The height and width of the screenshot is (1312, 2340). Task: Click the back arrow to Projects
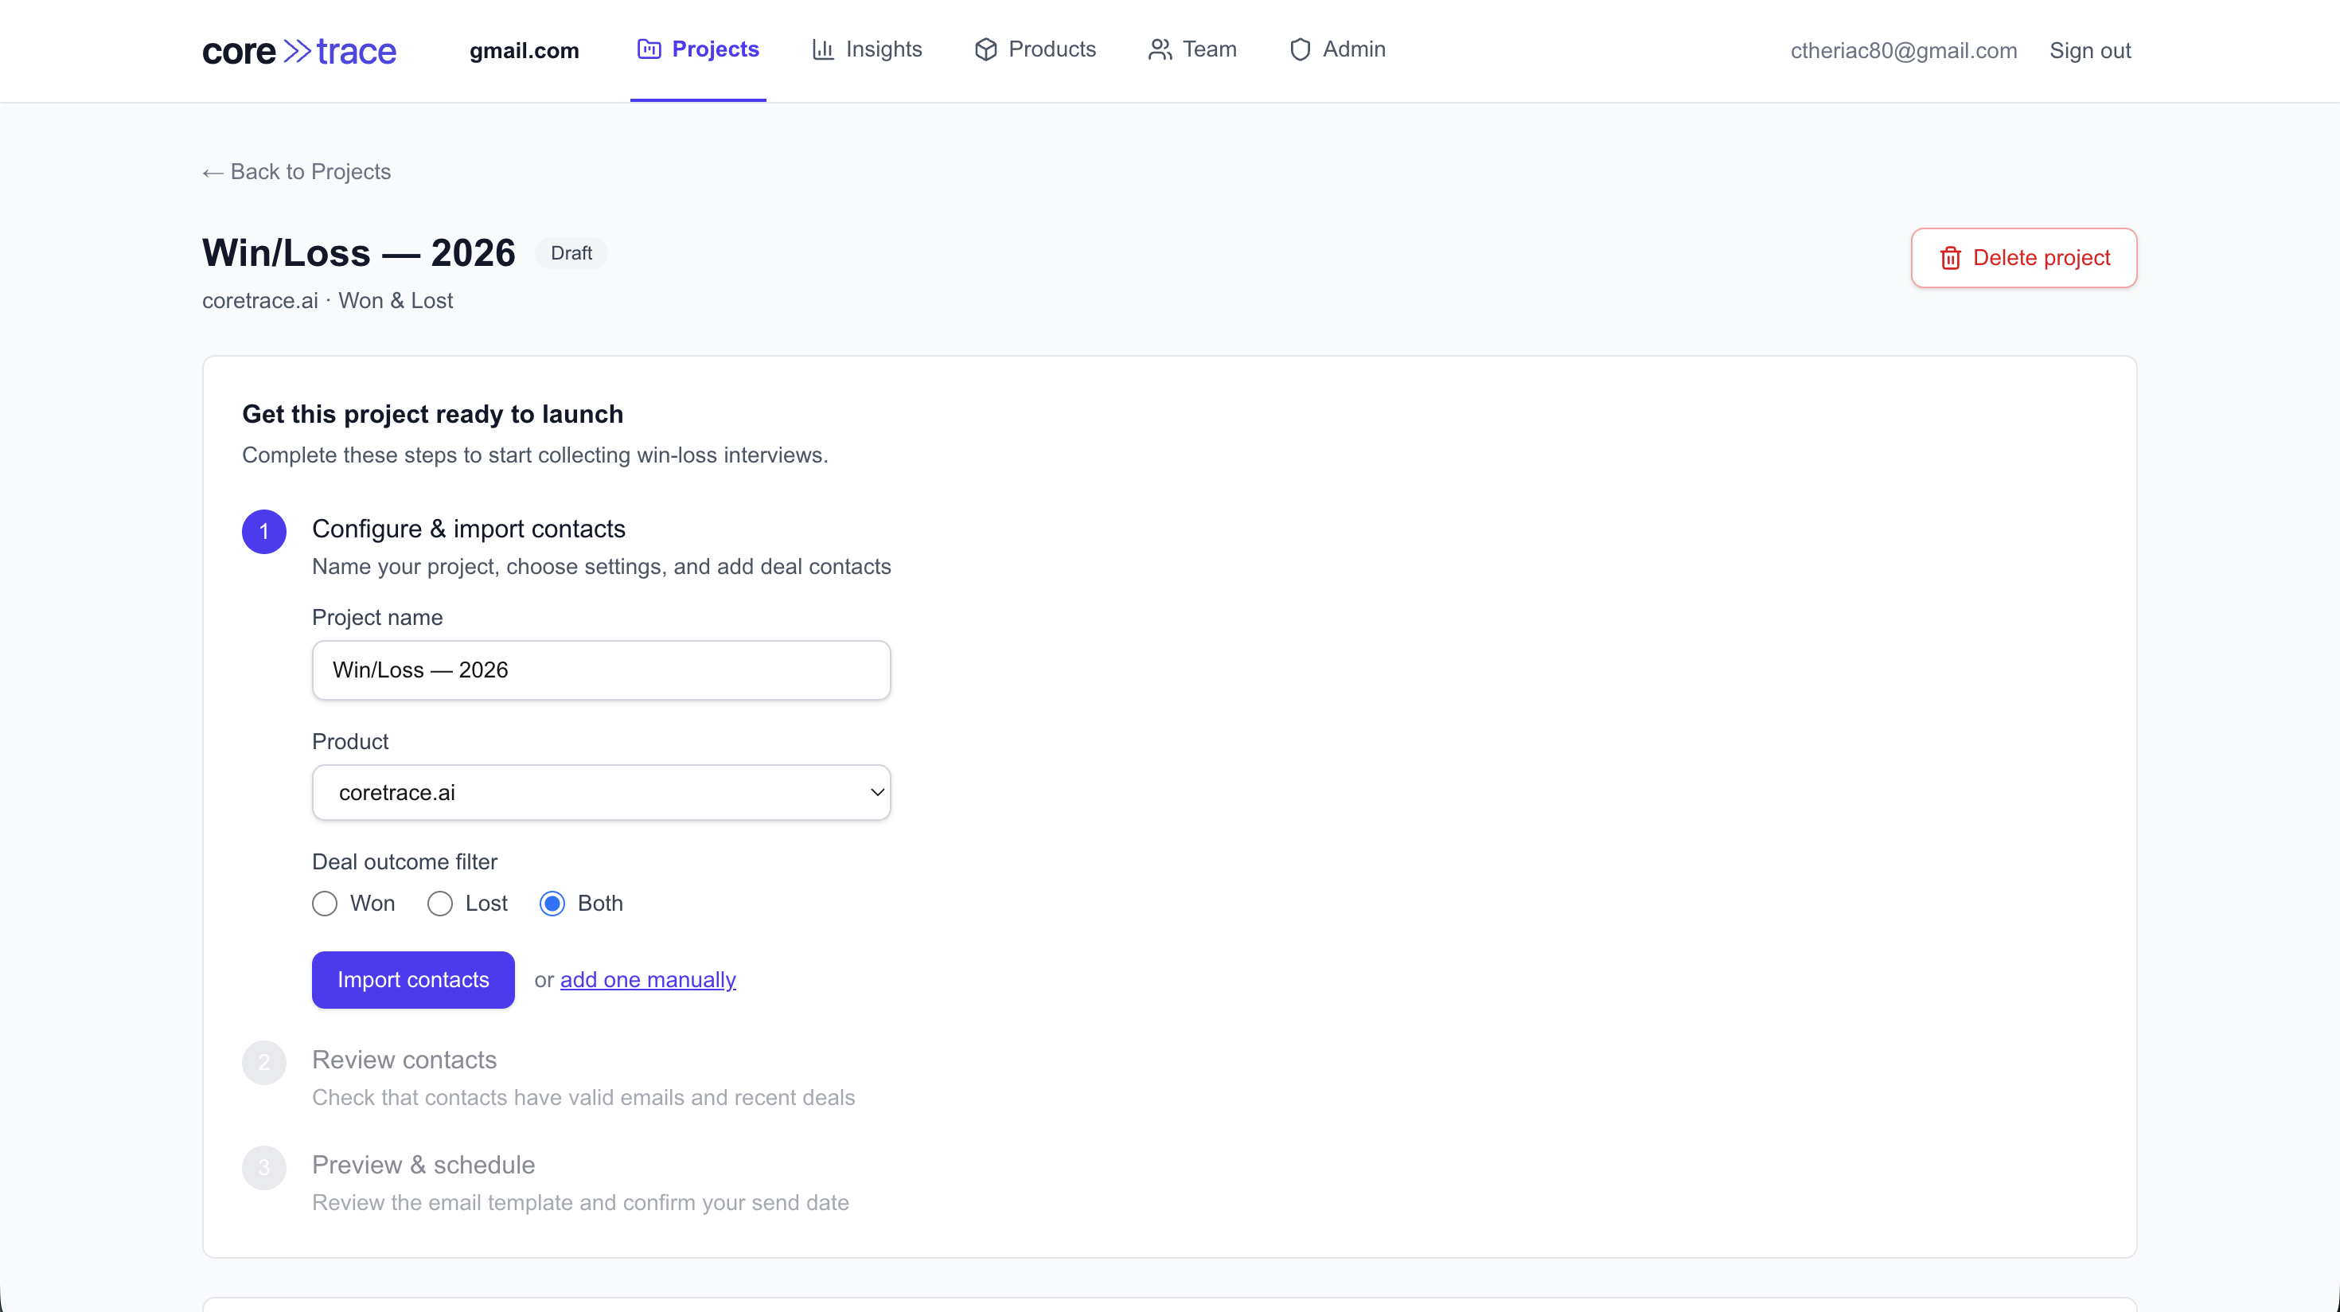pyautogui.click(x=213, y=172)
